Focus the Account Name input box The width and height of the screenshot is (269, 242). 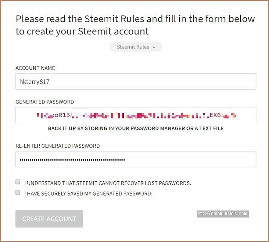coord(136,82)
